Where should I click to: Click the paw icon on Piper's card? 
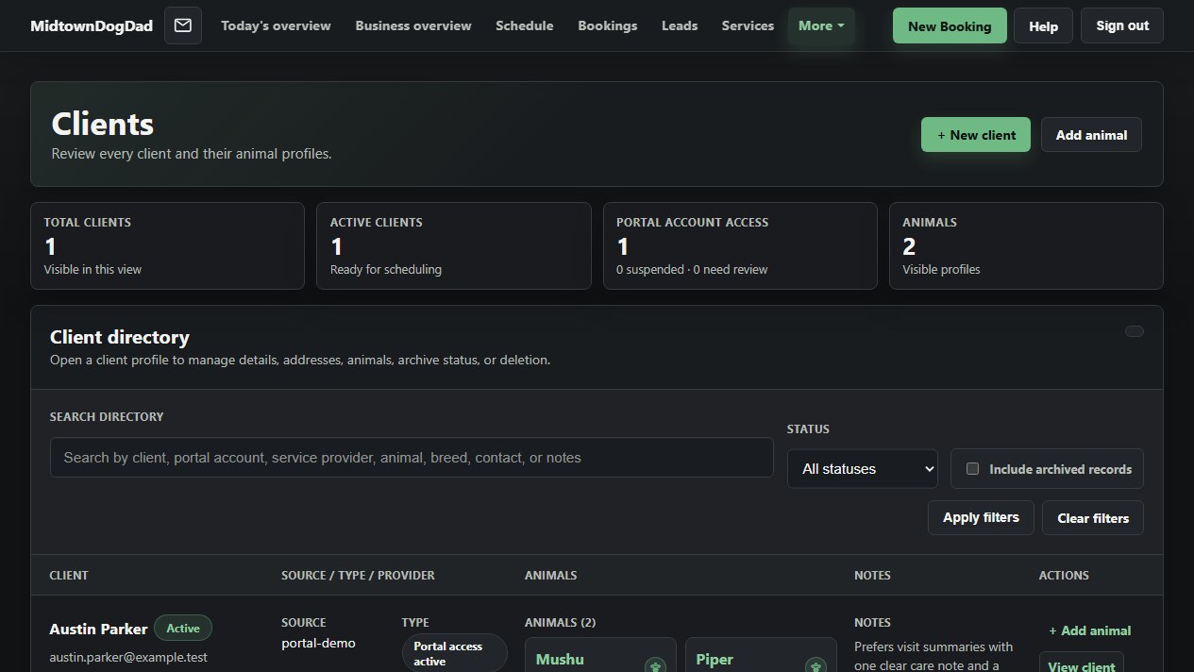pyautogui.click(x=816, y=666)
